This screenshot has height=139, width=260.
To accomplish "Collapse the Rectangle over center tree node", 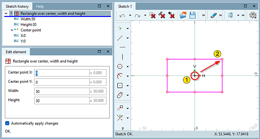I will pos(6,13).
